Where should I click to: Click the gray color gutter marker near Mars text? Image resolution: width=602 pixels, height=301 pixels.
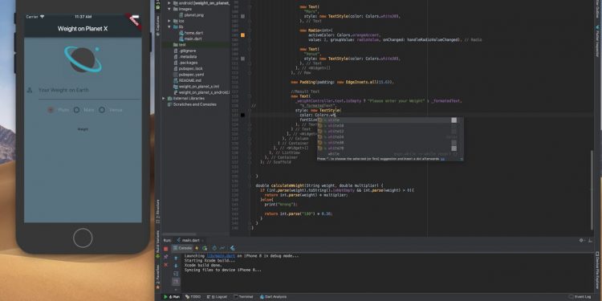[242, 17]
